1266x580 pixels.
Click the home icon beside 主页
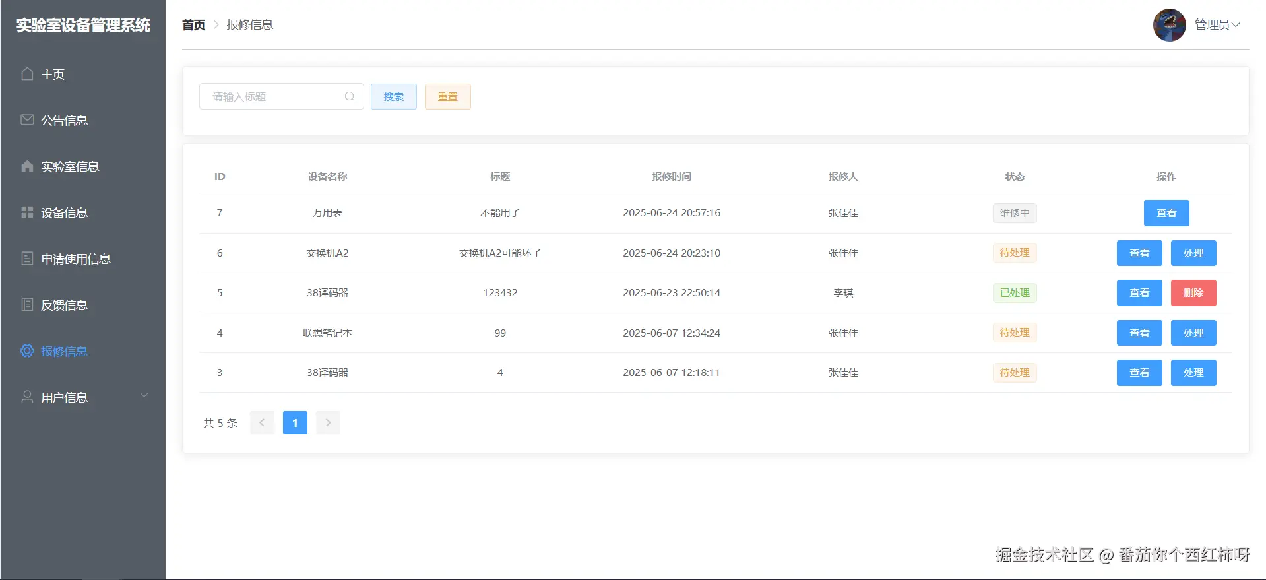[27, 74]
